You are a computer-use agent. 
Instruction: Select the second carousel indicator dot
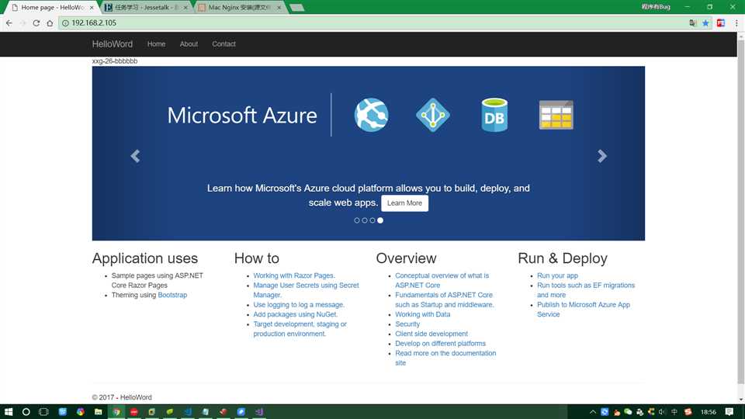365,220
